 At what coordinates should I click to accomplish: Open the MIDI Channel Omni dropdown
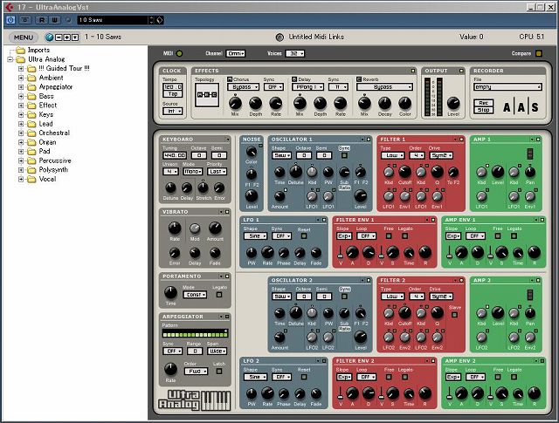pyautogui.click(x=236, y=53)
